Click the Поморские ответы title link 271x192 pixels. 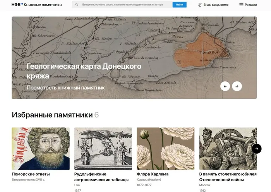[31, 174]
